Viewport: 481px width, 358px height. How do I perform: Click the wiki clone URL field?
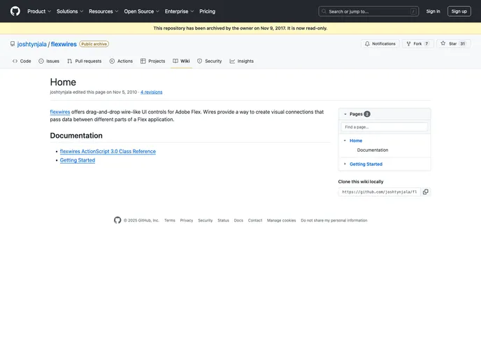click(380, 192)
